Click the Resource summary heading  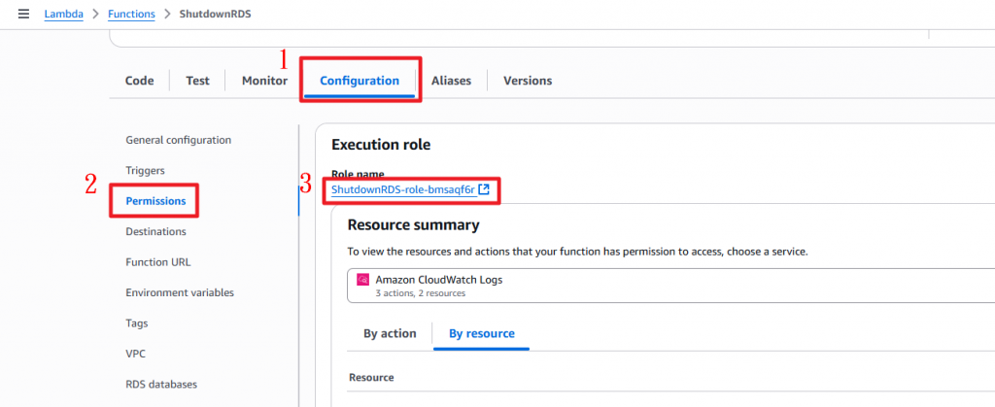point(413,225)
